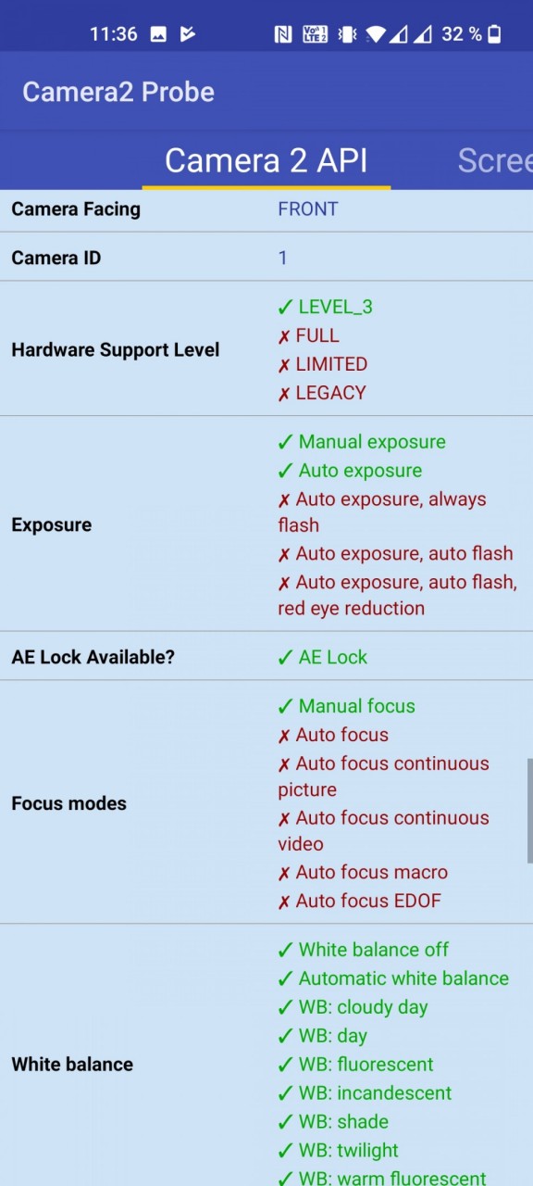
Task: Open the partially visible Scree tab
Action: pos(495,160)
